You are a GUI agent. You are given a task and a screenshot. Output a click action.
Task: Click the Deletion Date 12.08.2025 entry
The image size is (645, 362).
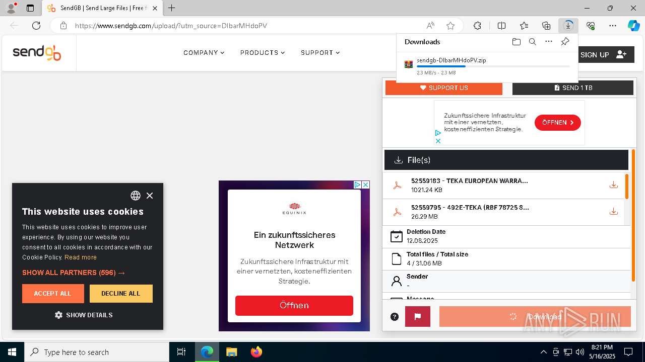click(x=507, y=236)
